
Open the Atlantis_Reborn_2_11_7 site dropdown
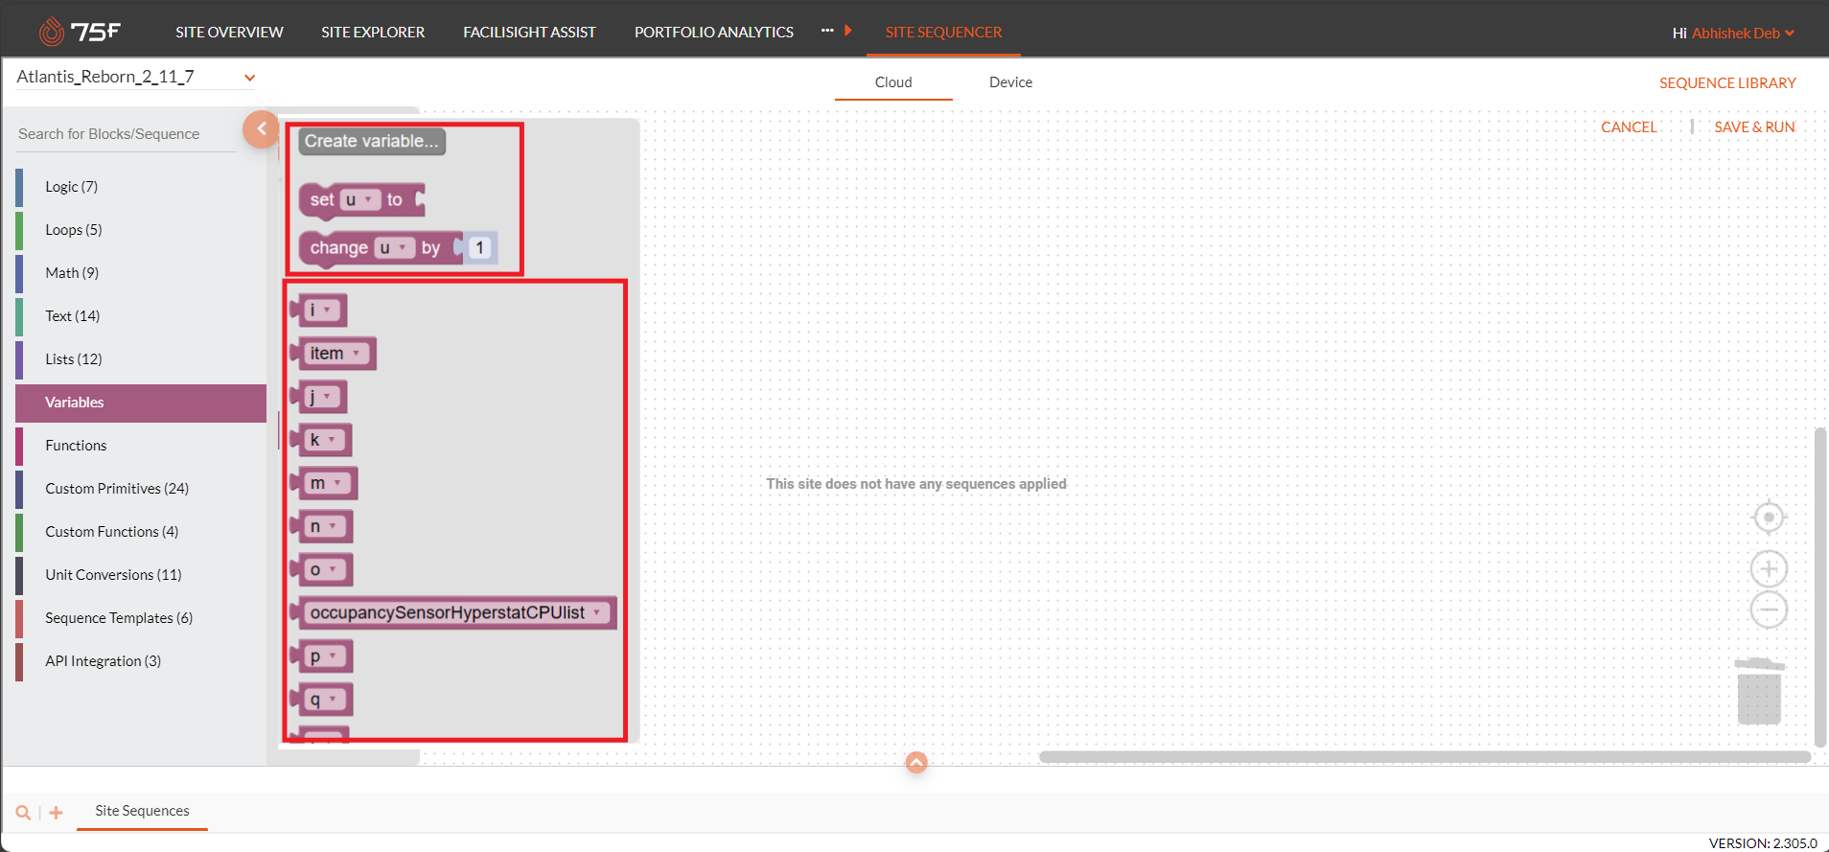click(x=249, y=78)
